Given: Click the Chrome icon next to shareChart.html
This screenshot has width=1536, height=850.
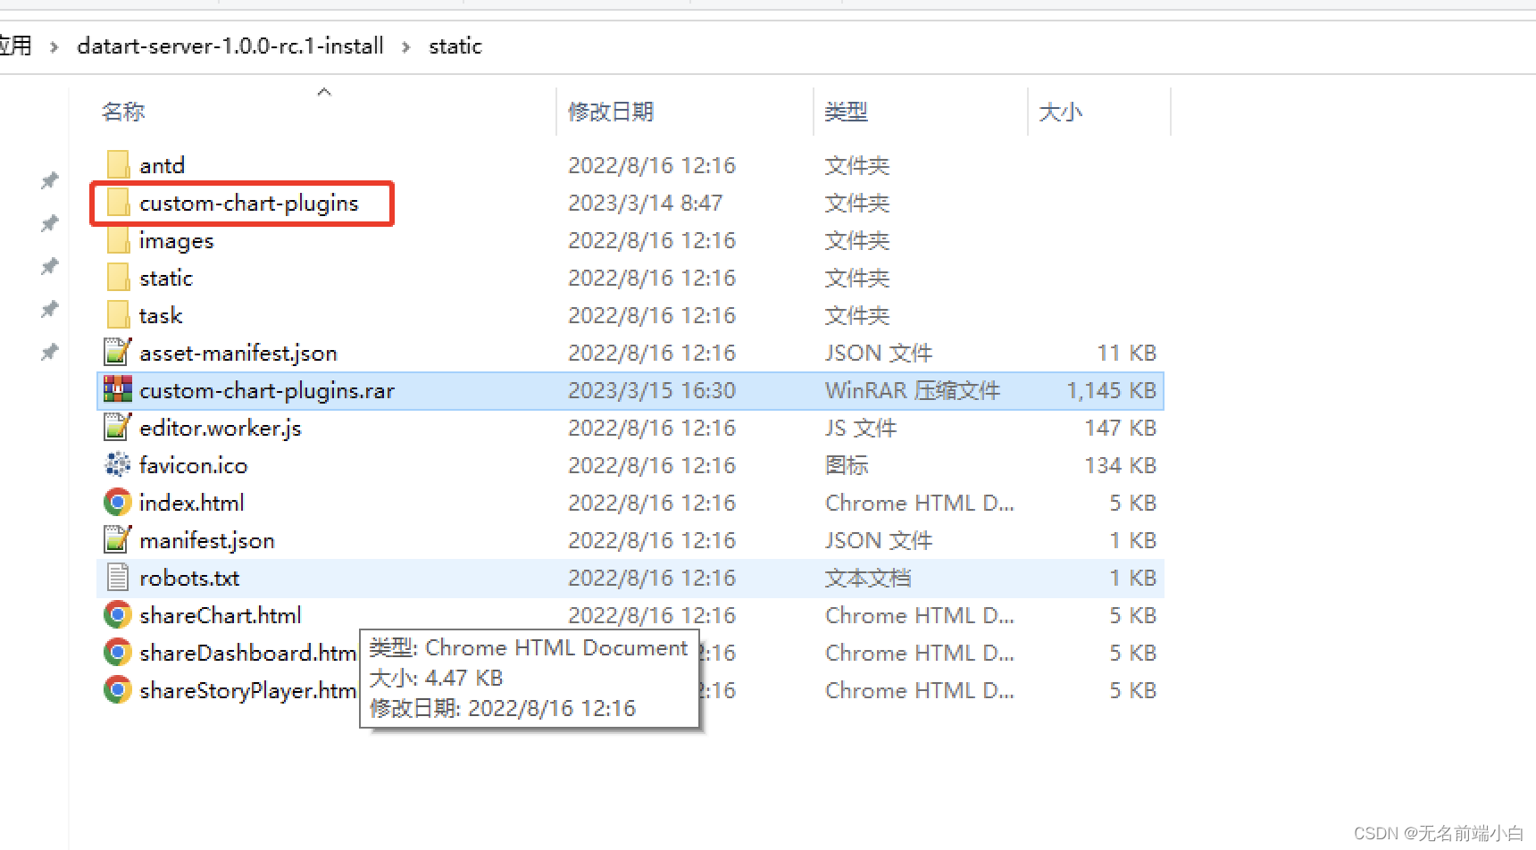Looking at the screenshot, I should tap(117, 614).
